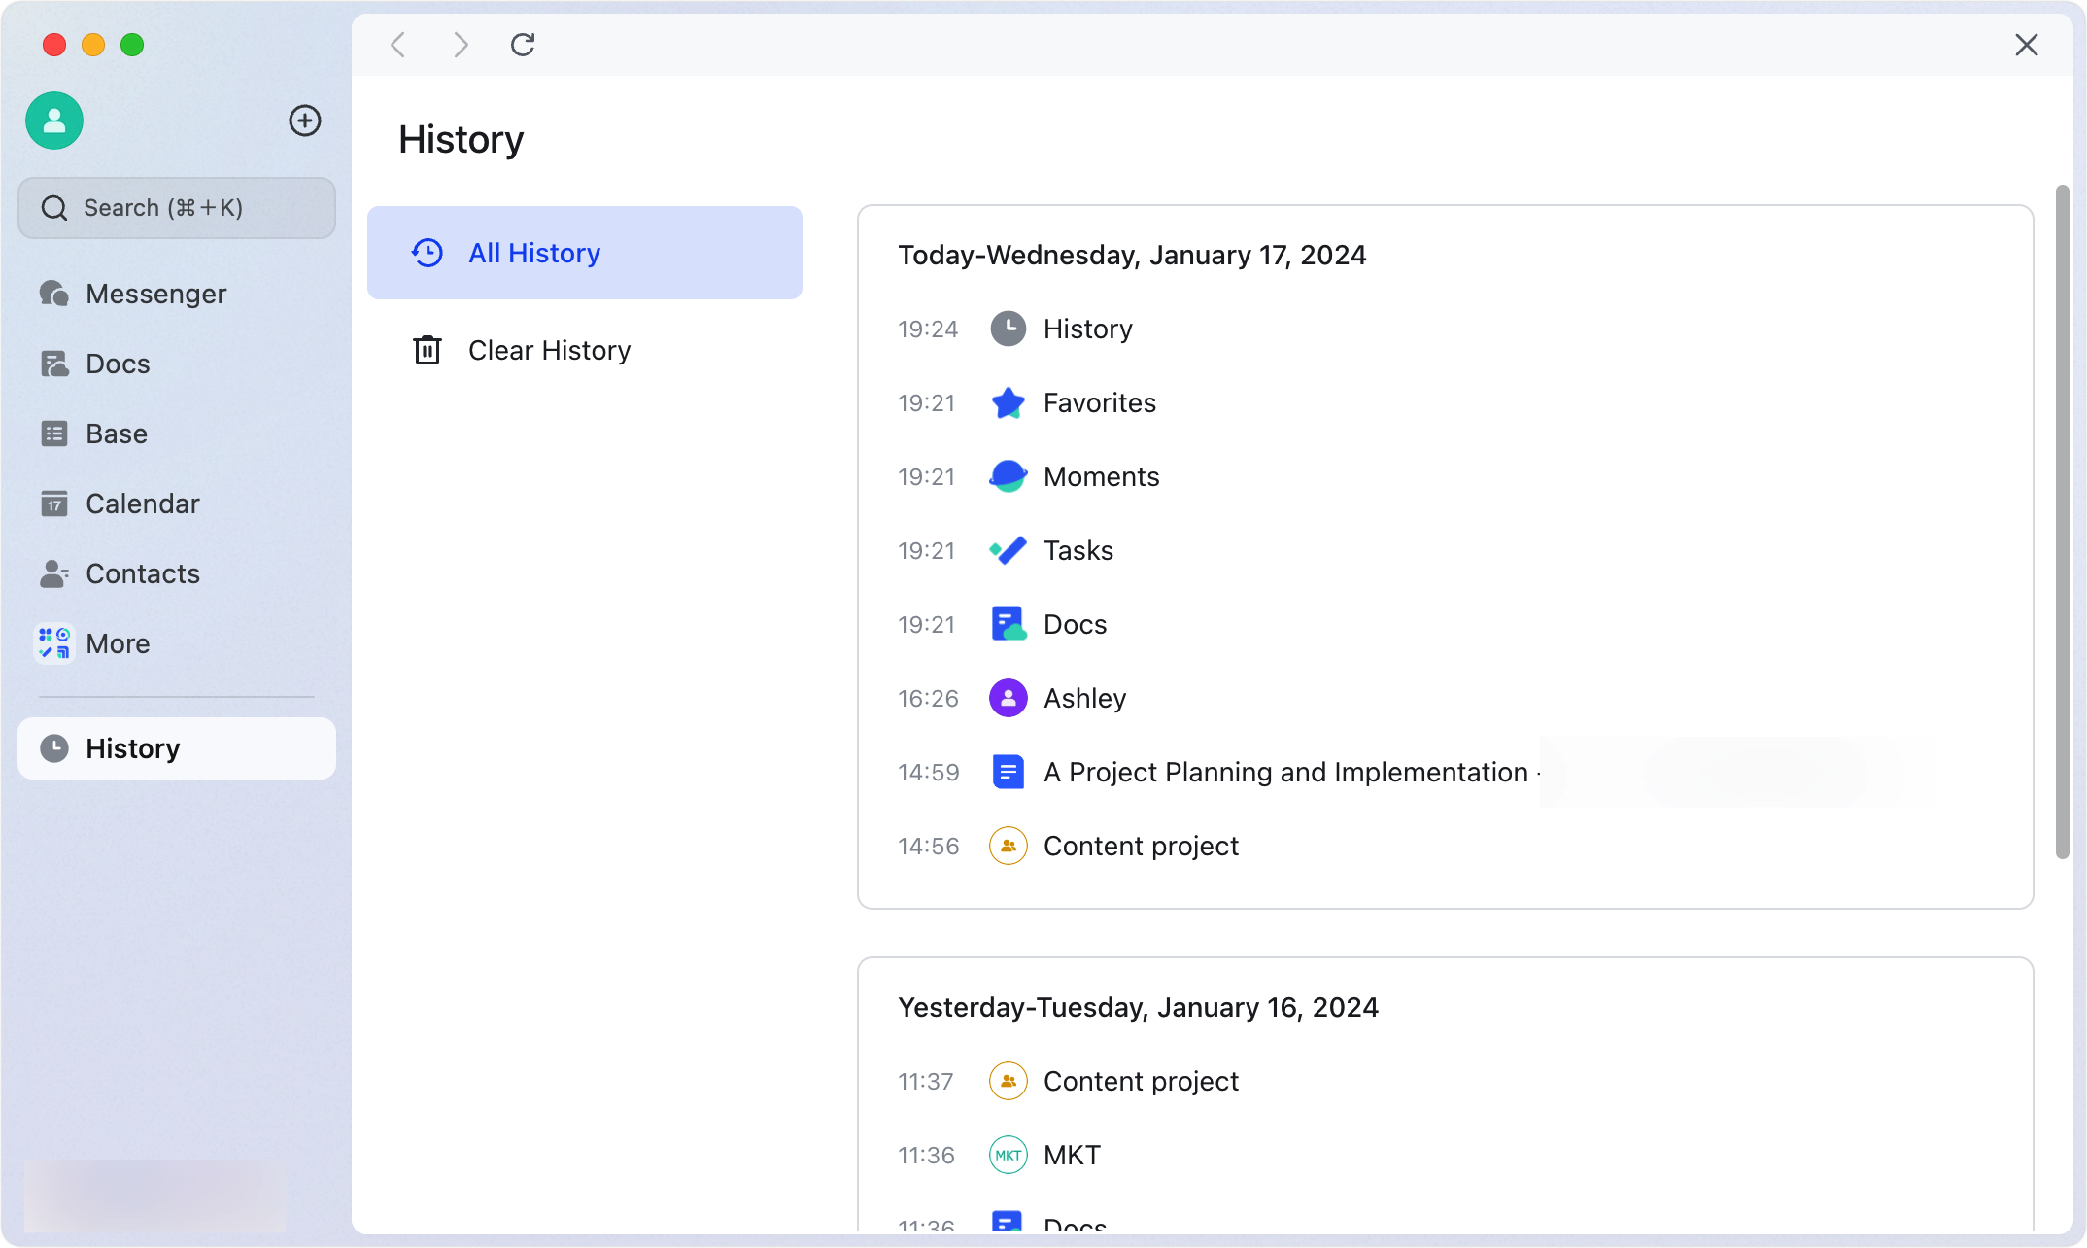
Task: Open Calendar from the sidebar
Action: point(142,503)
